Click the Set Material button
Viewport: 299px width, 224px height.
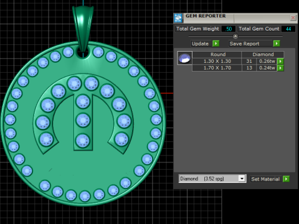[265, 179]
